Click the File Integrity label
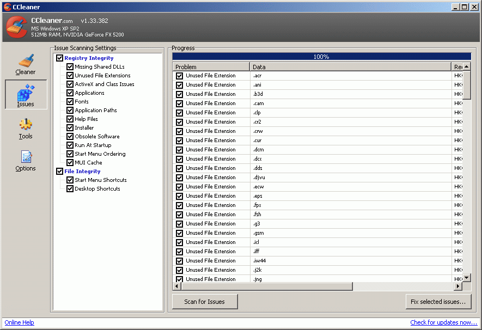The image size is (482, 330). point(82,172)
